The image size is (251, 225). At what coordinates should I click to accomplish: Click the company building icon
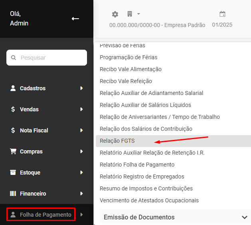click(x=130, y=14)
